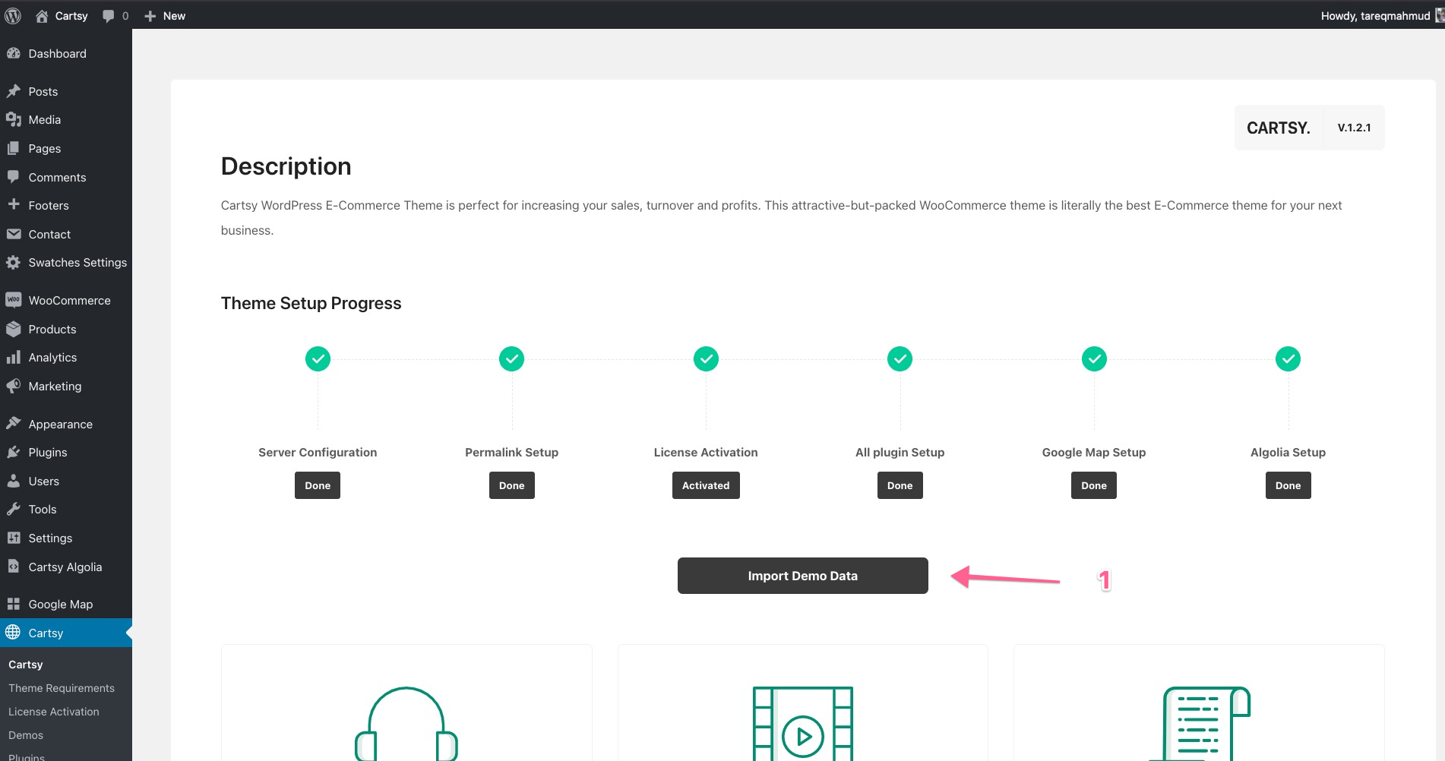This screenshot has width=1445, height=761.
Task: Click Done under Permalink Setup
Action: pos(512,485)
